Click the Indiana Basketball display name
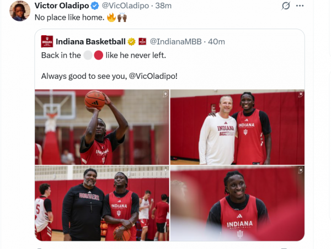331x249 pixels. click(x=90, y=42)
